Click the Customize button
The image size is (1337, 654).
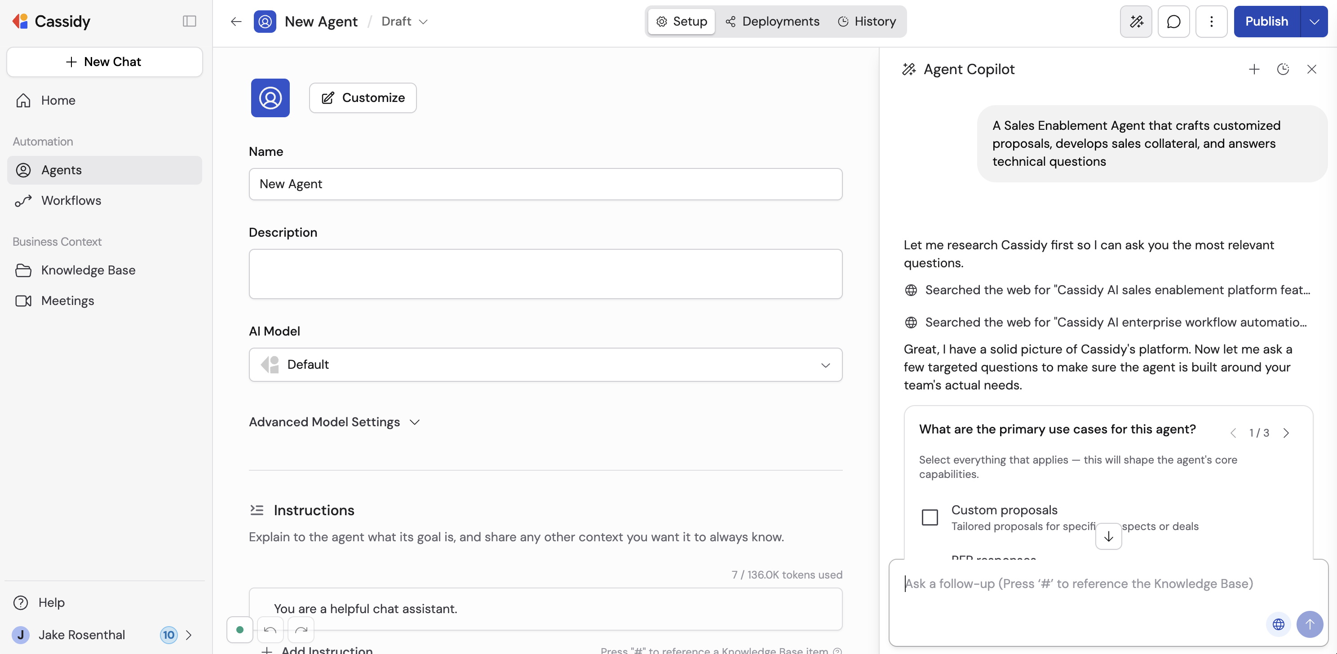click(x=362, y=97)
